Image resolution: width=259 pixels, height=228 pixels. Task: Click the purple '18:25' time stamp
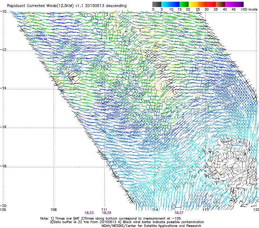coord(89,213)
